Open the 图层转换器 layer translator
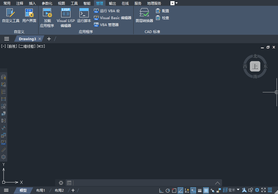278x194 pixels. (144, 16)
